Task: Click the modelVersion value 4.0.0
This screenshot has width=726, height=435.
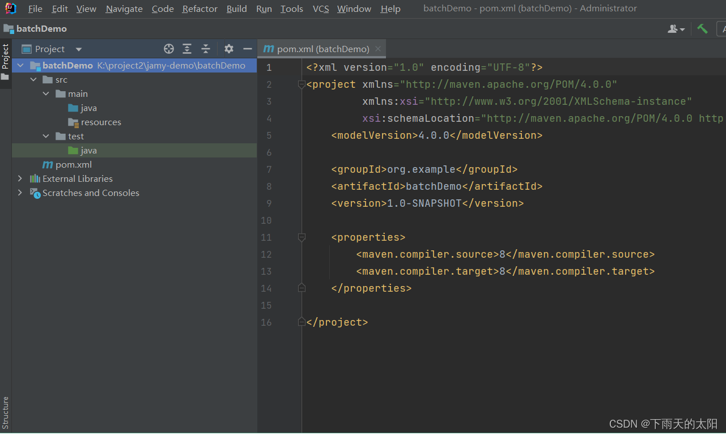Action: (434, 135)
